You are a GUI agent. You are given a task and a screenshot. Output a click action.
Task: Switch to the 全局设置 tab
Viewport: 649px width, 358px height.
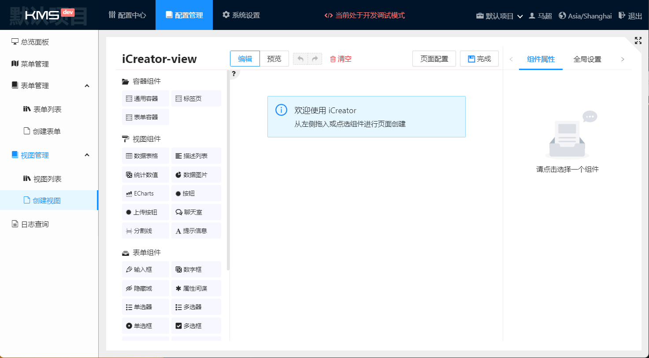[x=587, y=59]
